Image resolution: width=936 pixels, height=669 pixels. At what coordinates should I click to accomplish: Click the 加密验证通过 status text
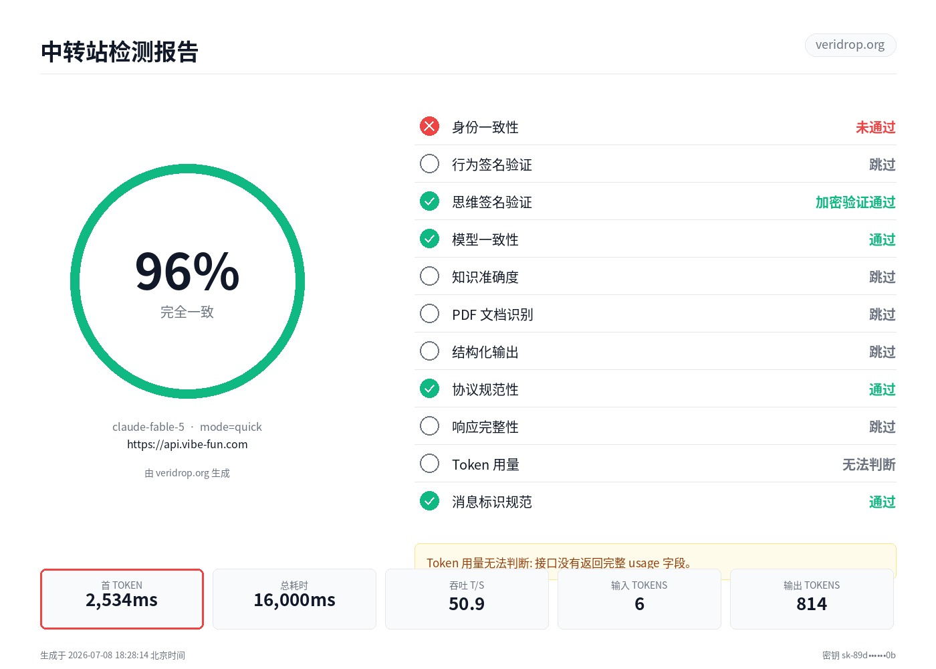click(x=856, y=202)
